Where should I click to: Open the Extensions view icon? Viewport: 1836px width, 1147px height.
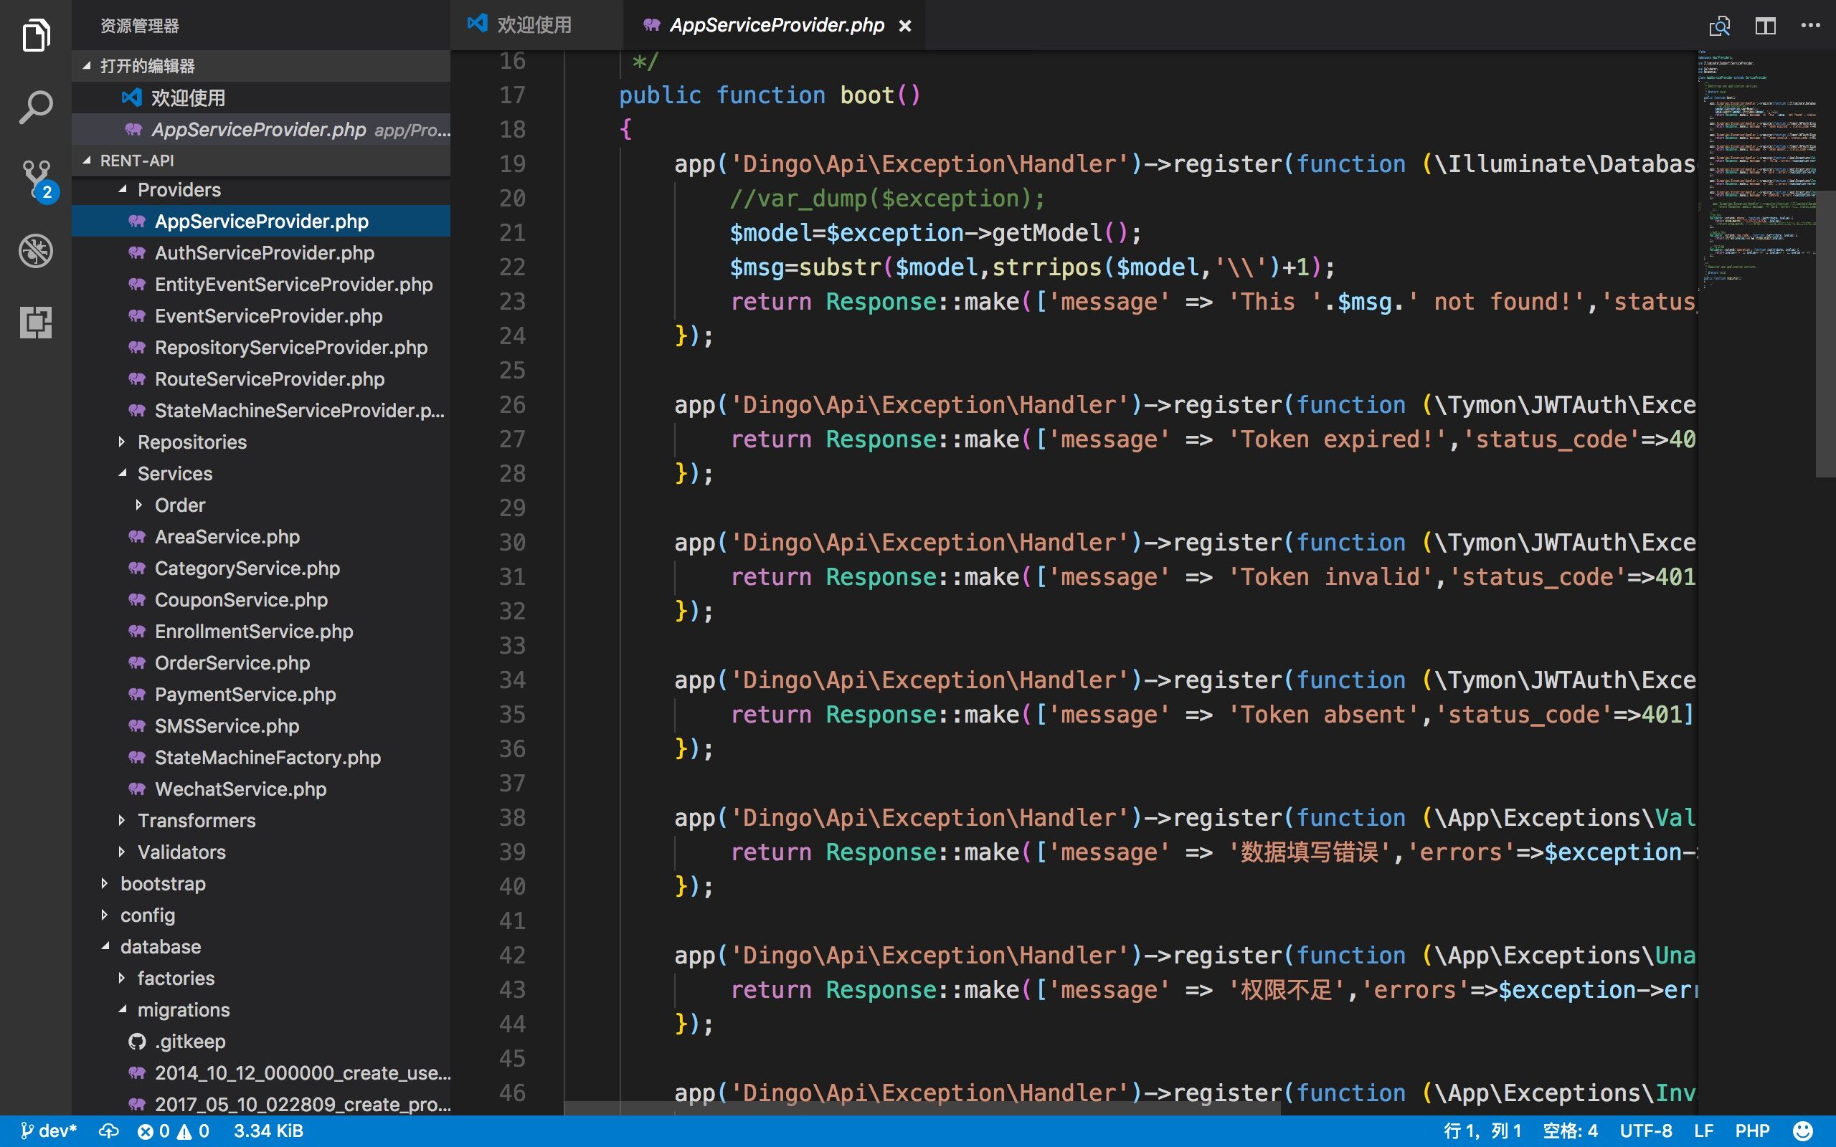[x=36, y=323]
